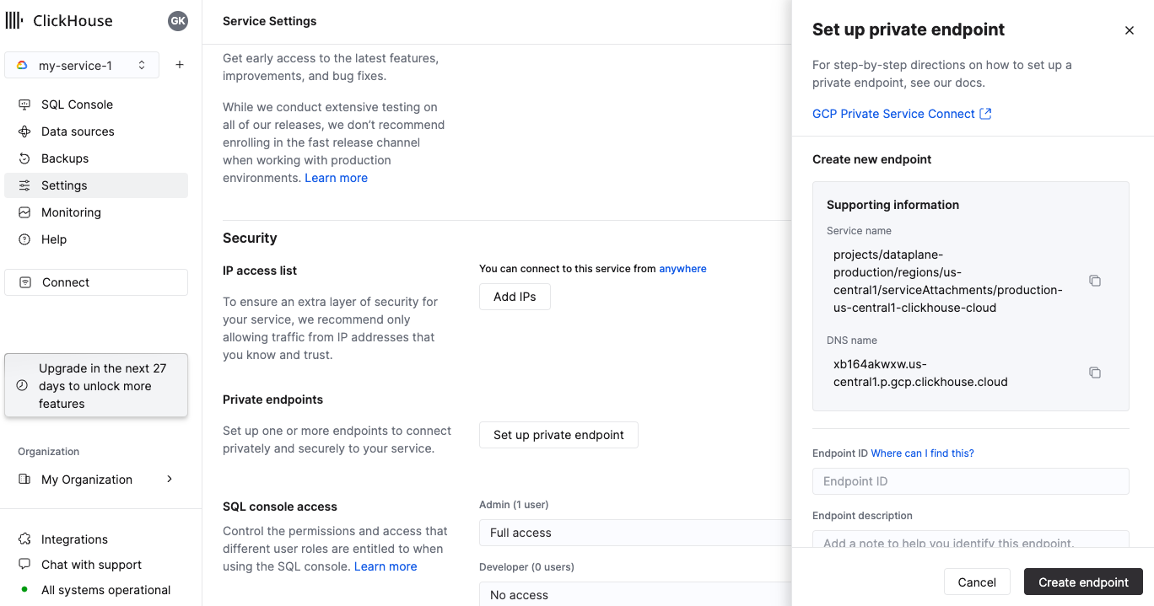Copy the service name with the copy icon
Screen dimensions: 1154x606
click(x=1094, y=281)
